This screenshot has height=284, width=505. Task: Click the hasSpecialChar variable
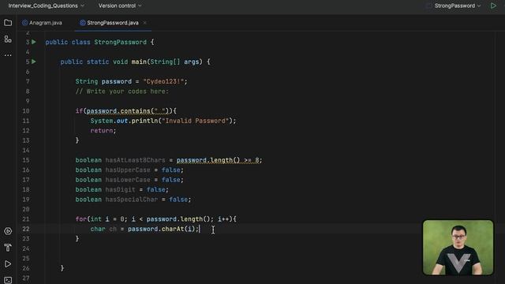click(x=132, y=200)
